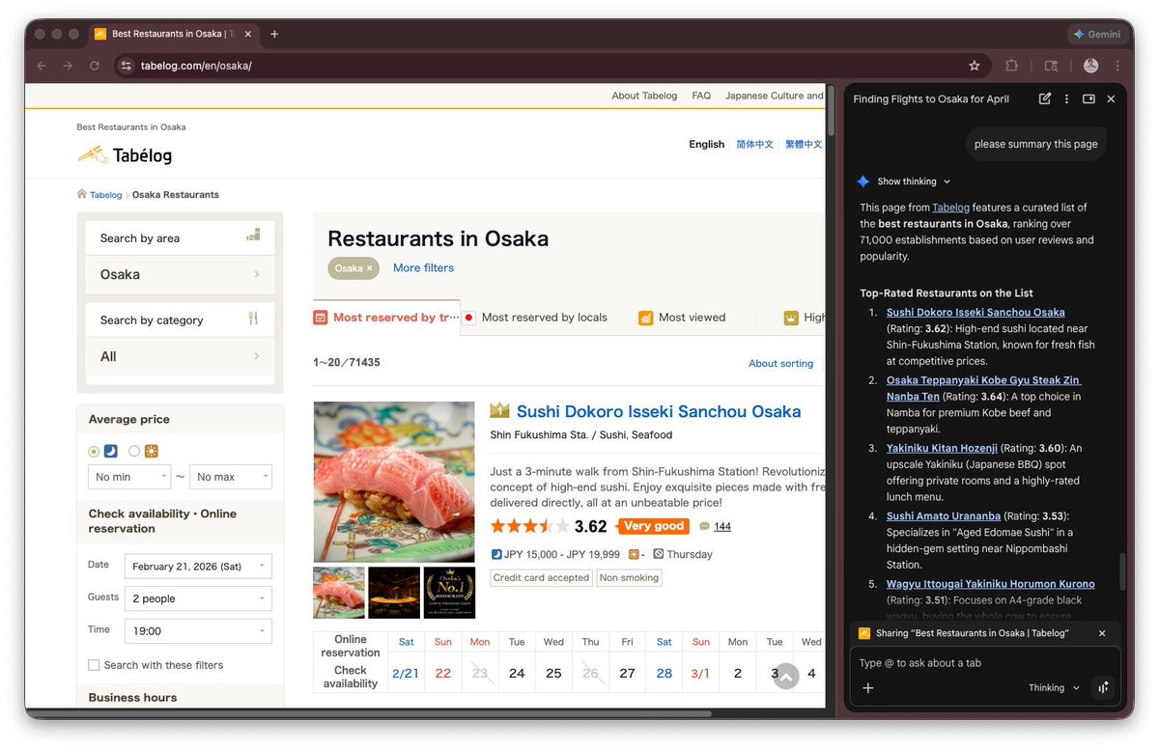Viewport: 1159px width, 750px height.
Task: Click the address bar URL
Action: pyautogui.click(x=196, y=67)
